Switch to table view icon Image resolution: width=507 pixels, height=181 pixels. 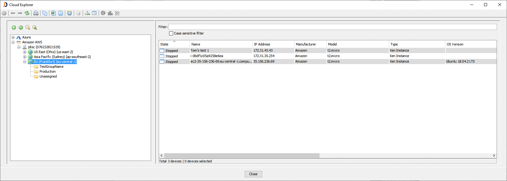tap(94, 13)
